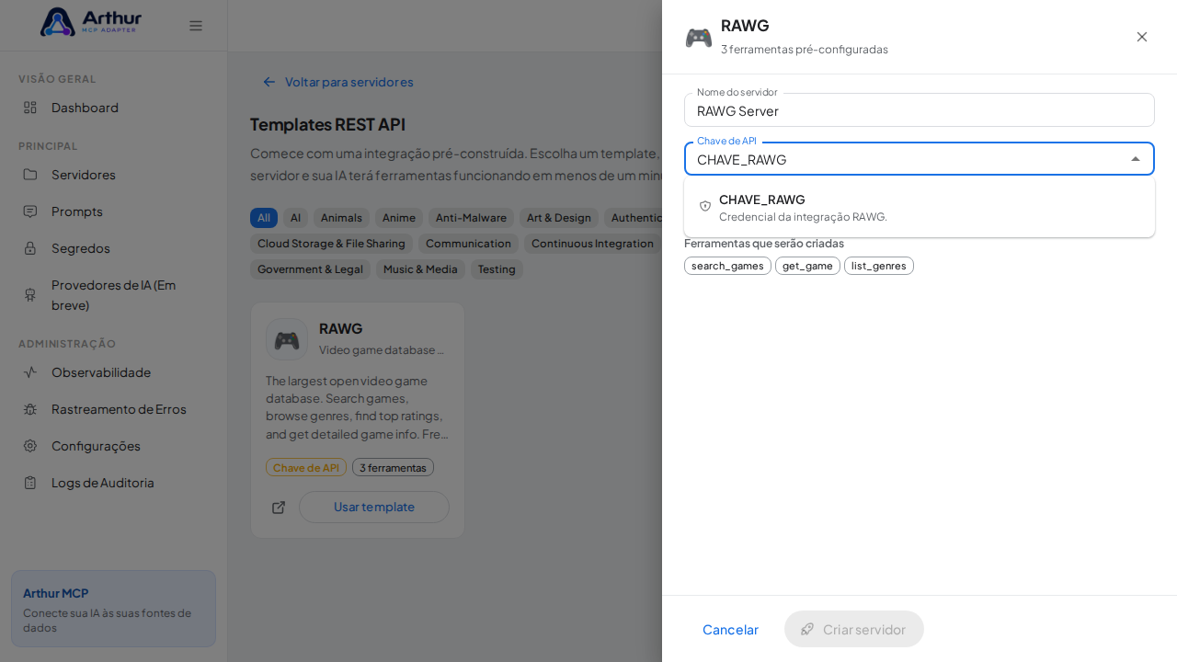The width and height of the screenshot is (1177, 662).
Task: Choose the Government & Legal category chip
Action: 311,269
